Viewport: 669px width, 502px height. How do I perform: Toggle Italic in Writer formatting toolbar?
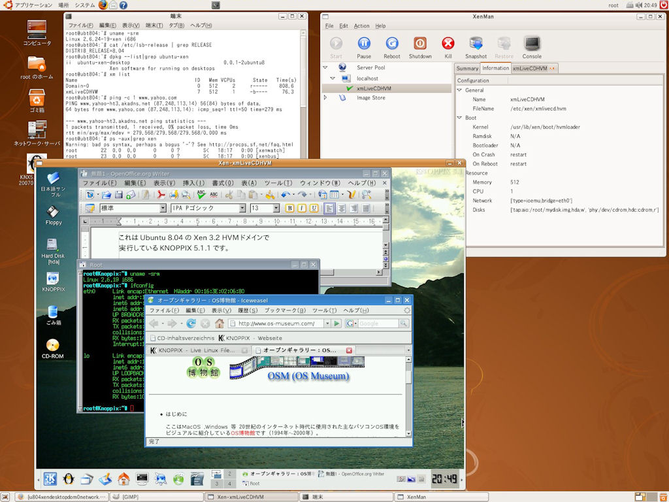(302, 209)
